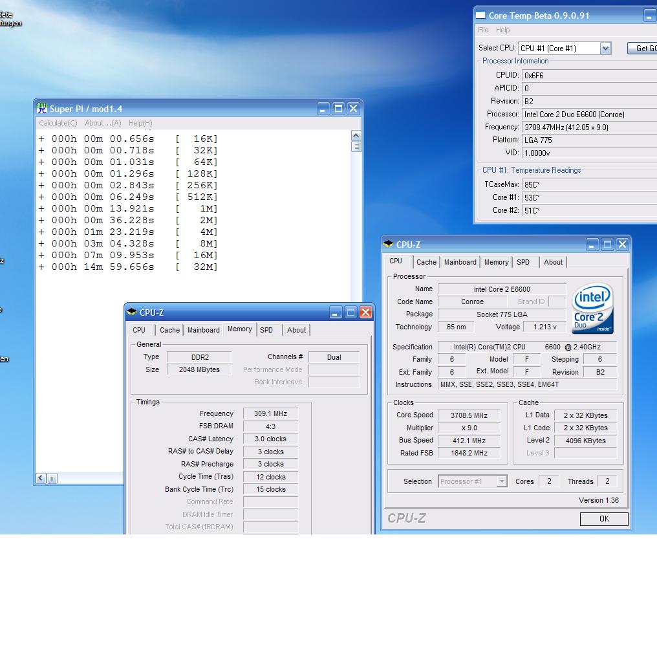Minimize the Core Temp window

pyautogui.click(x=649, y=16)
